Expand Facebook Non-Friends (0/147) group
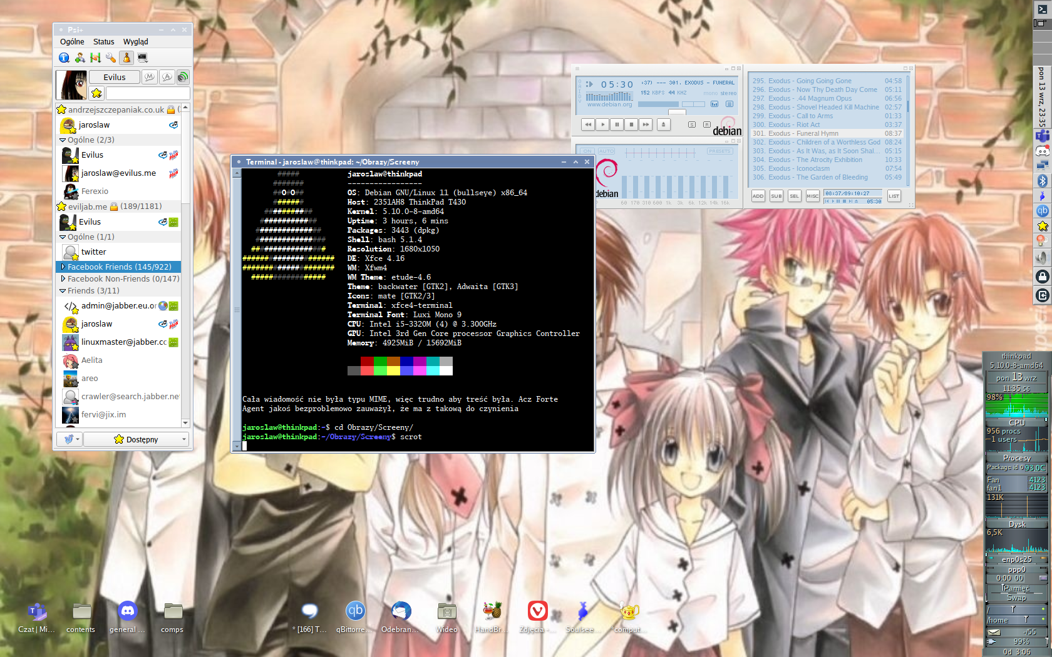This screenshot has height=657, width=1052. [63, 279]
